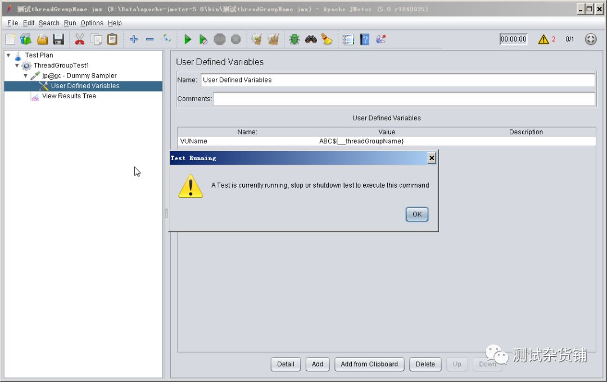Save the test plan with floppy icon
The image size is (607, 382).
(x=58, y=39)
